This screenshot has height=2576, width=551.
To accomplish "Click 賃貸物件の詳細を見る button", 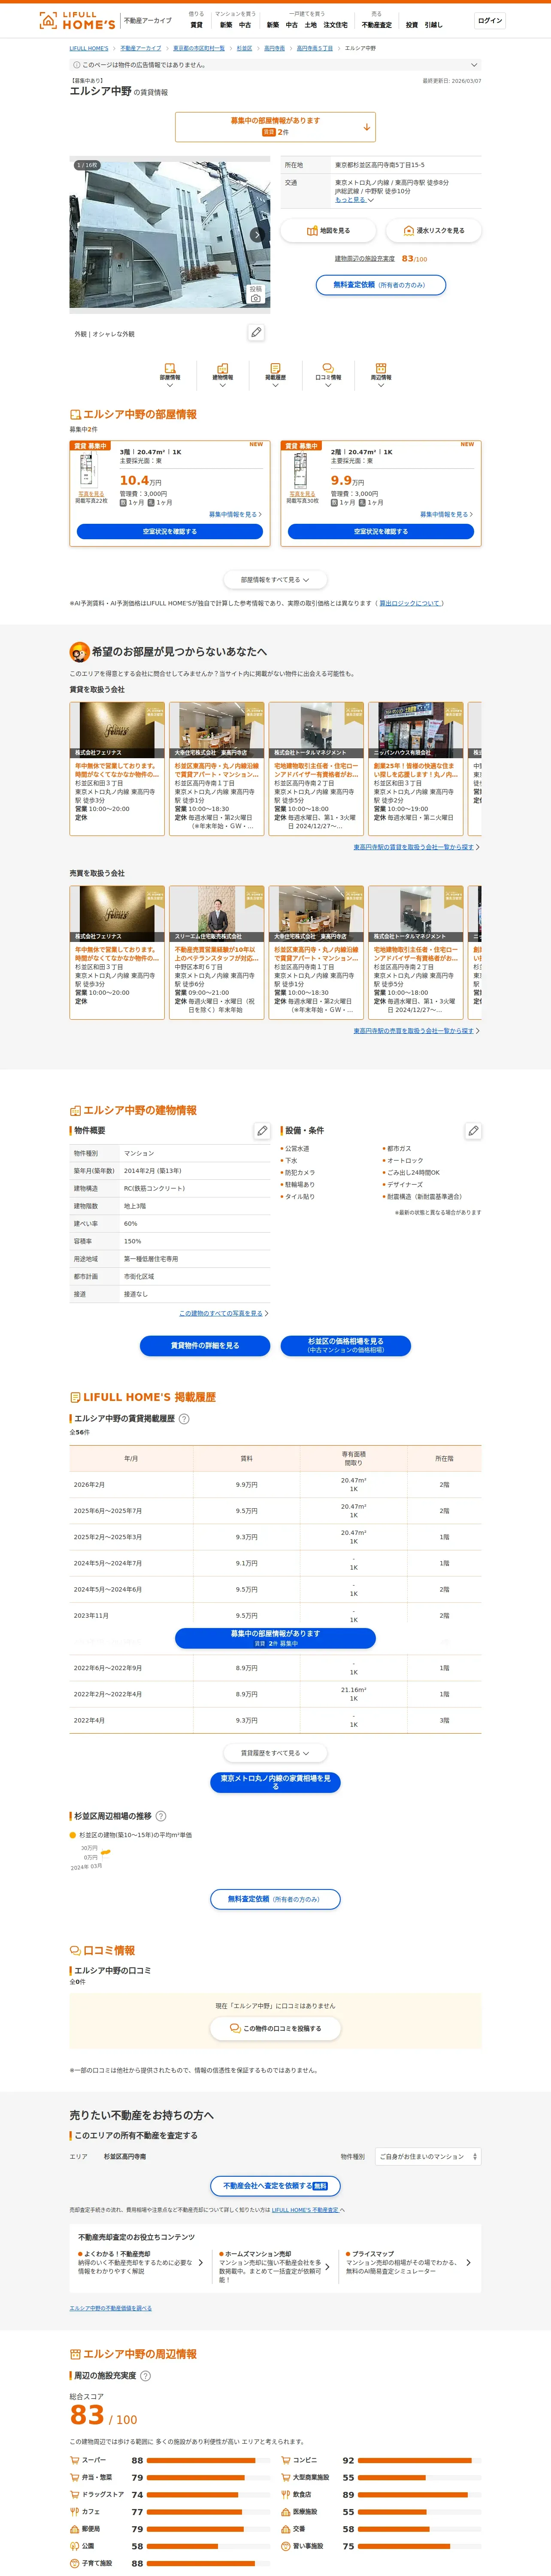I will 205,1346.
